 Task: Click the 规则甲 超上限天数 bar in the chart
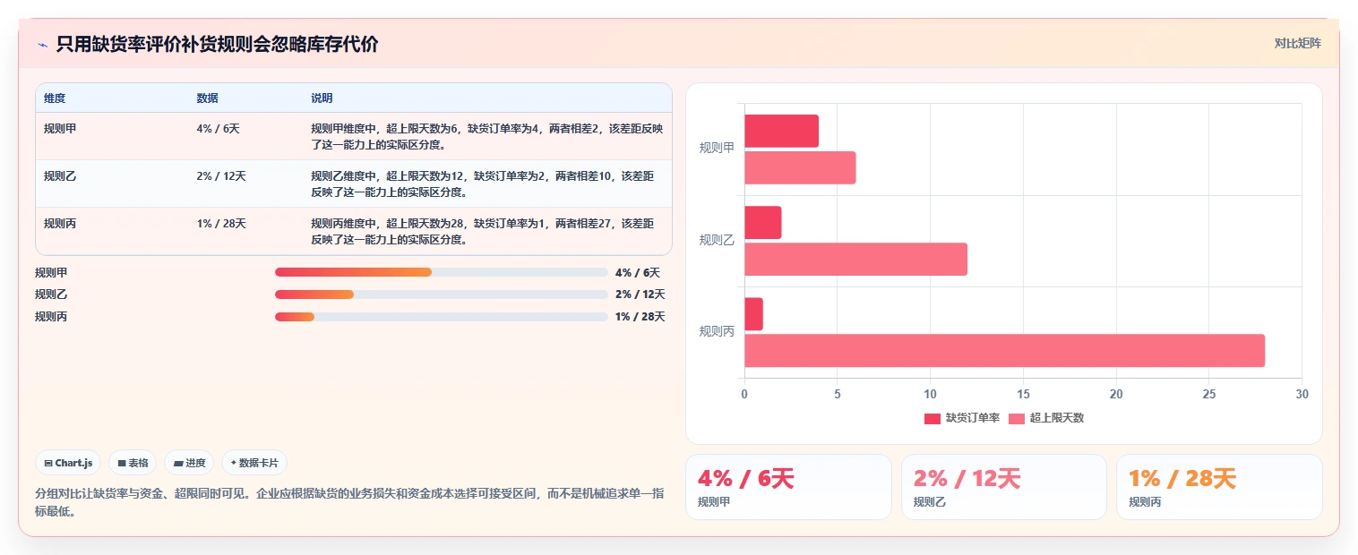tap(800, 167)
